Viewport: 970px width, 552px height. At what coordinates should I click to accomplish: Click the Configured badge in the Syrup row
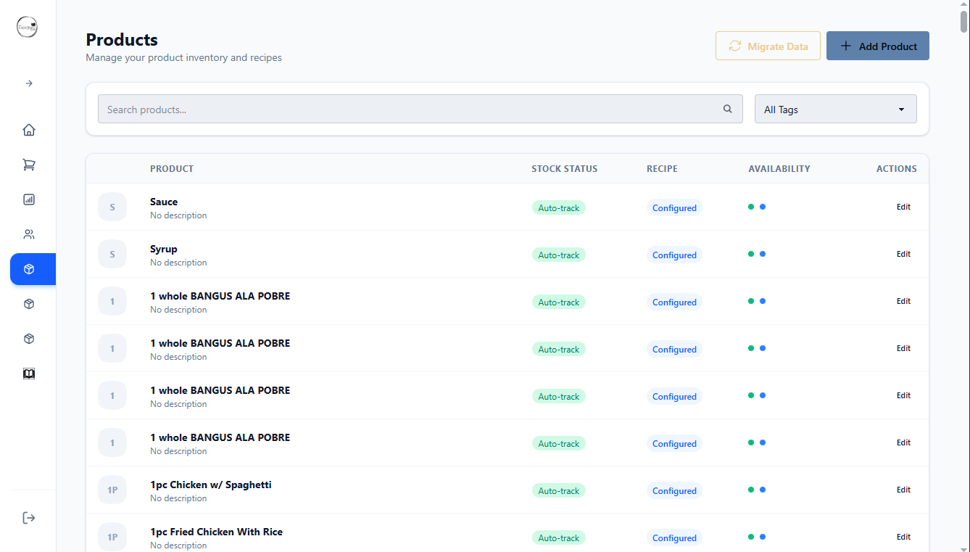click(674, 255)
